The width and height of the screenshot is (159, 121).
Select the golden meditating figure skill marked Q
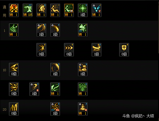pyautogui.click(x=83, y=109)
